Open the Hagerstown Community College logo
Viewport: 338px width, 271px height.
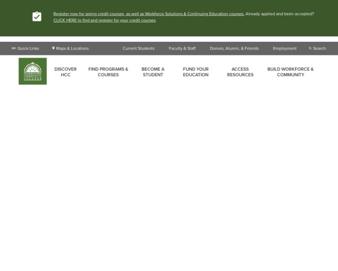pos(33,71)
